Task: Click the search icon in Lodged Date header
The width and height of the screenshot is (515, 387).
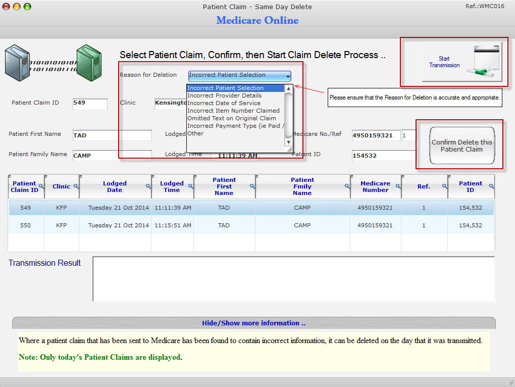Action: pyautogui.click(x=148, y=186)
